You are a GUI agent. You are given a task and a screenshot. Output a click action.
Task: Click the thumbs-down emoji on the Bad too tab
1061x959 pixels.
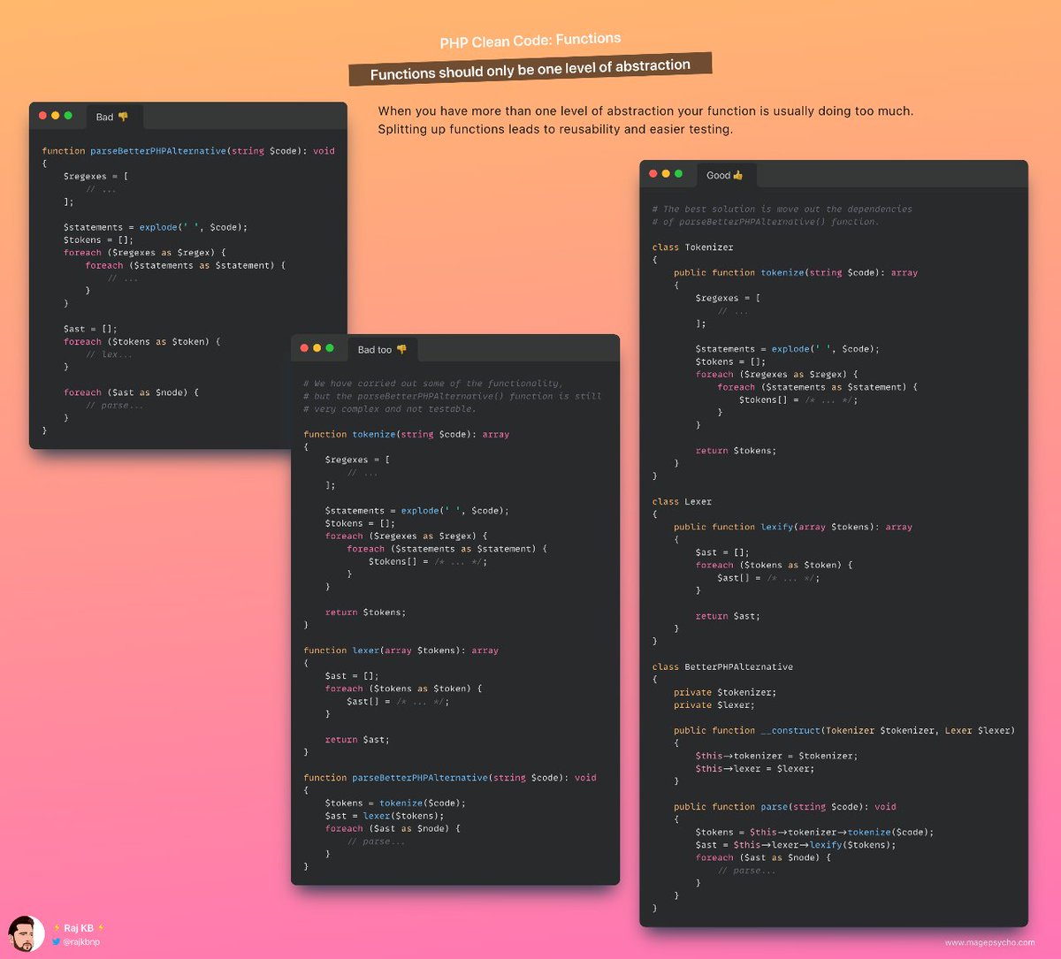[x=403, y=349]
